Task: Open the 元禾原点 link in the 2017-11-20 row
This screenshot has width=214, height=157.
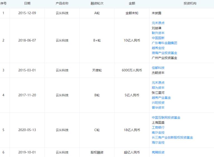Action: pyautogui.click(x=158, y=83)
